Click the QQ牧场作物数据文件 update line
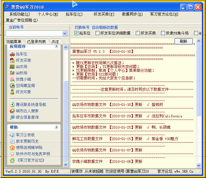Image resolution: width=206 pixels, height=178 pixels. [x=121, y=127]
